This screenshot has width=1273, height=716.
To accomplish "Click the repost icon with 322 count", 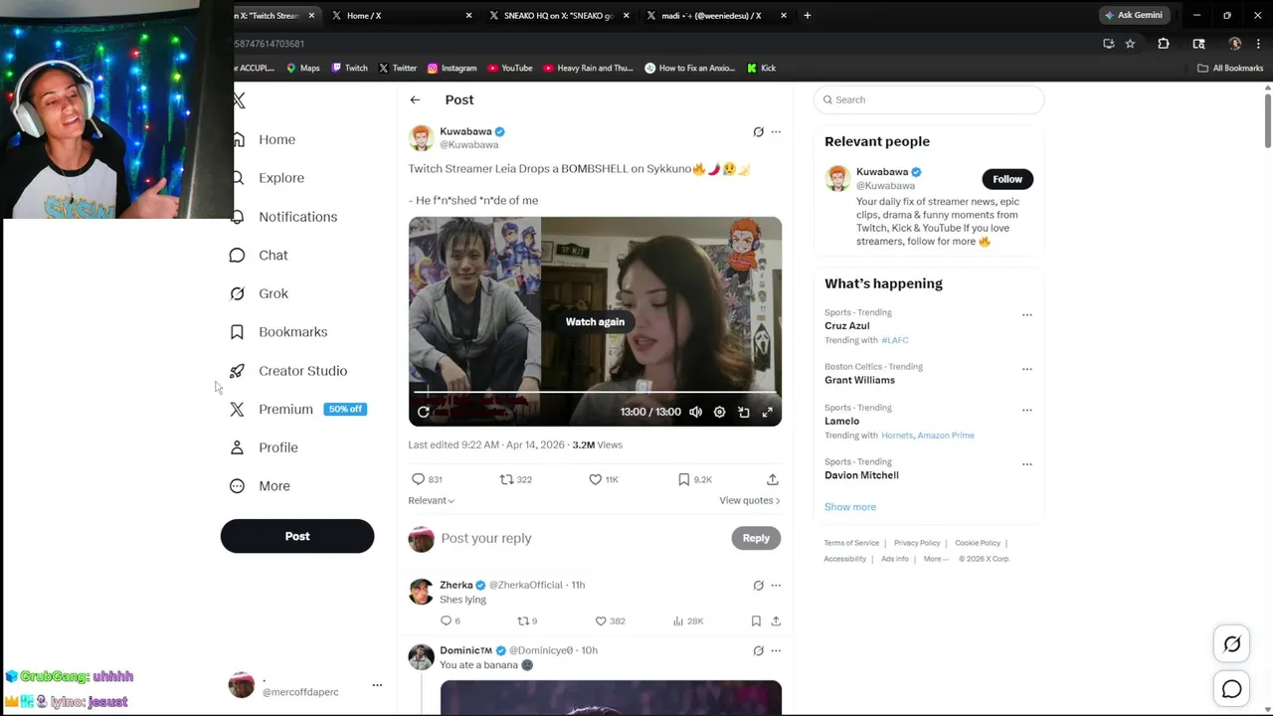I will [506, 479].
